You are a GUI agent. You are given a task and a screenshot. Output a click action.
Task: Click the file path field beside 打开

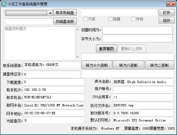point(119,12)
